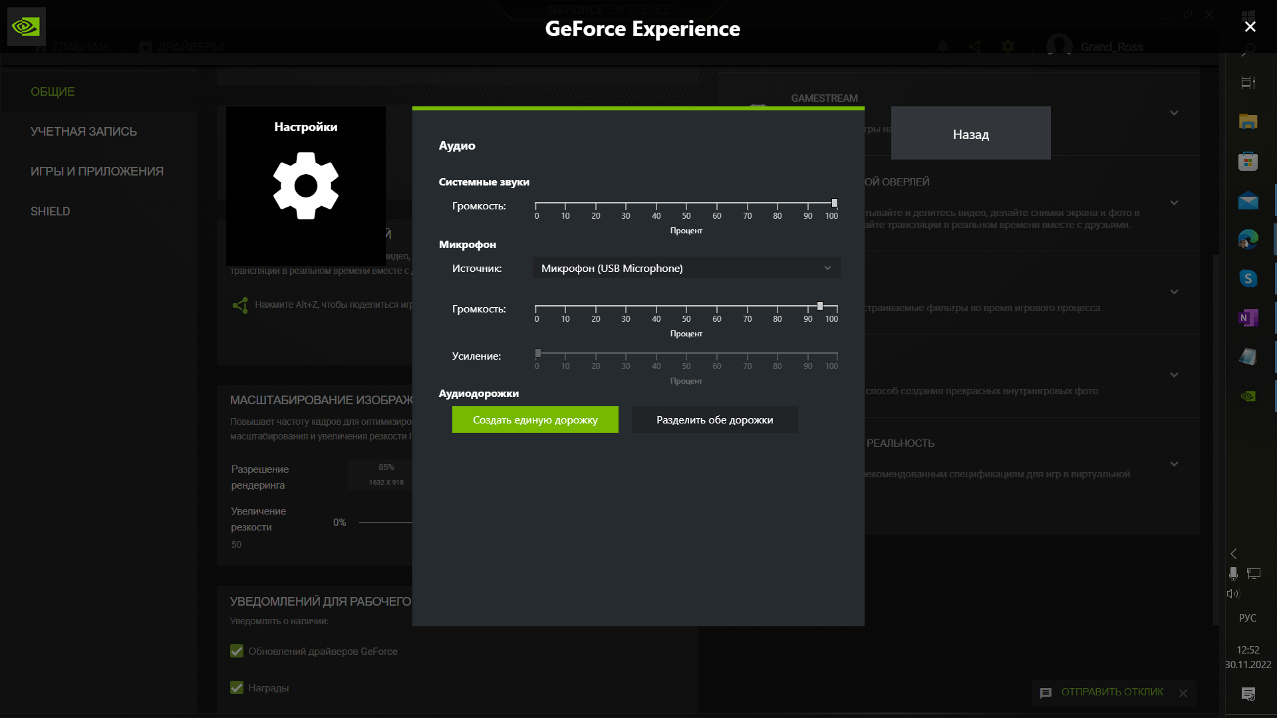The width and height of the screenshot is (1277, 718).
Task: Expand the game filters section chevron
Action: [1175, 292]
